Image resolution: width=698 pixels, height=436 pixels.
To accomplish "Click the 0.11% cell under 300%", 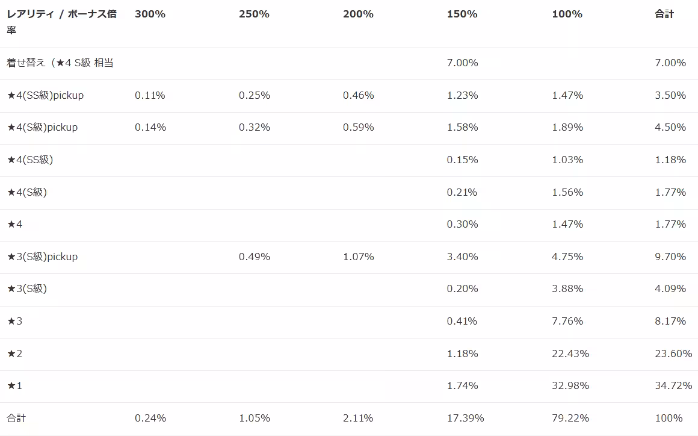I will click(150, 95).
